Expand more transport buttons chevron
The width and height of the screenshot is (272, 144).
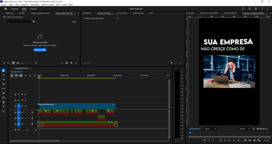pyautogui.click(x=265, y=140)
